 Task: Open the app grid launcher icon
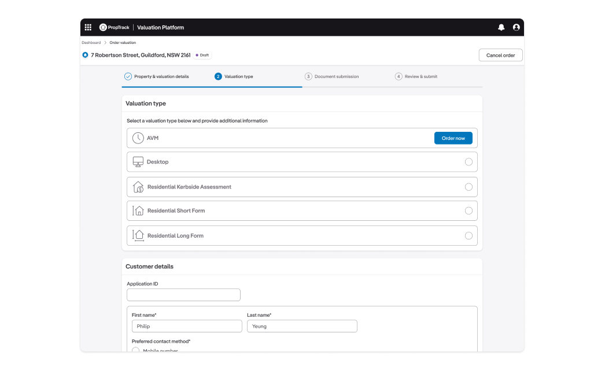(x=88, y=27)
